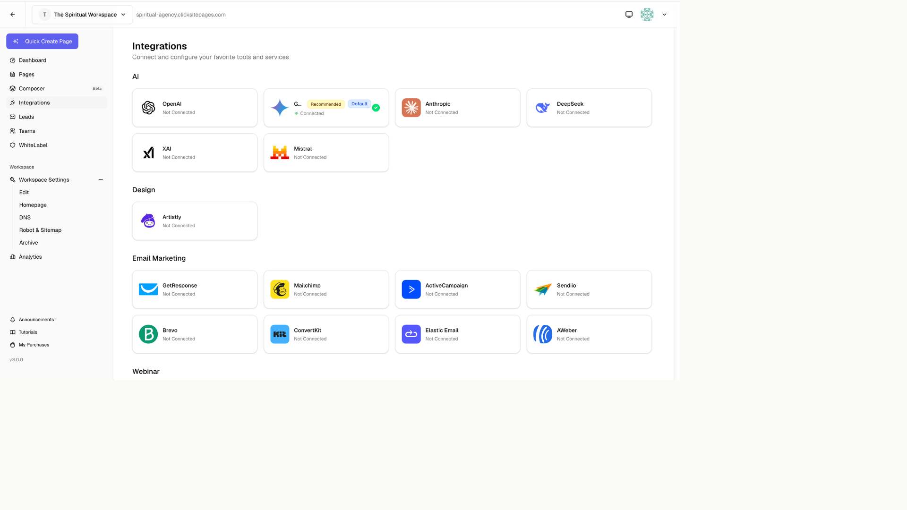Click the monitor preview icon

[x=629, y=15]
